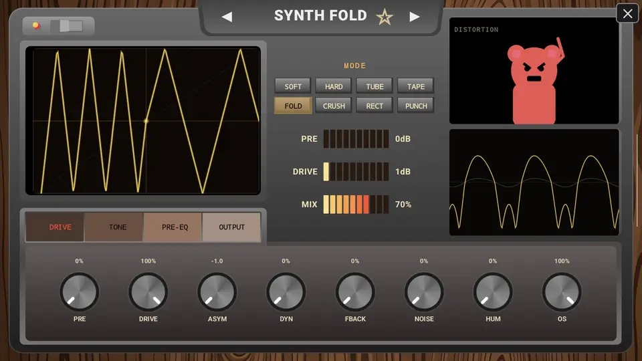Enable TUBE distortion mode
Screen dimensions: 642x361
click(x=374, y=86)
